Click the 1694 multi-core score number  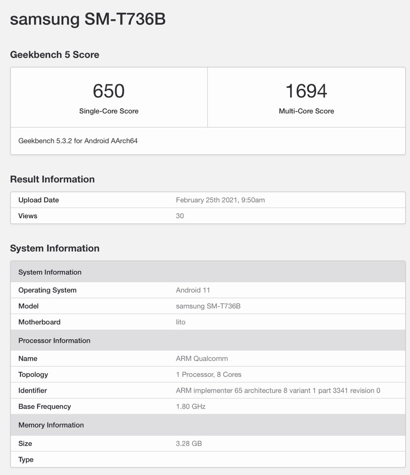pyautogui.click(x=306, y=91)
